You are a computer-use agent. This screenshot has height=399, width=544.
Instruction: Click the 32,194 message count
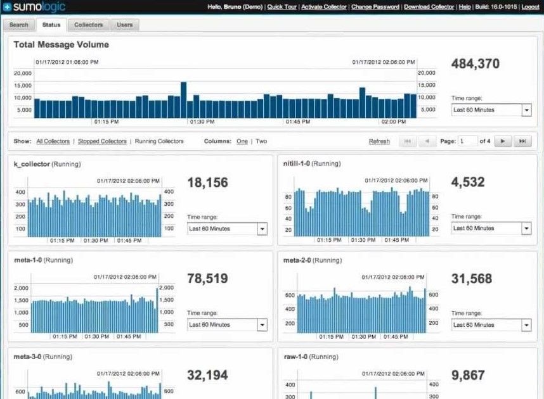[207, 375]
